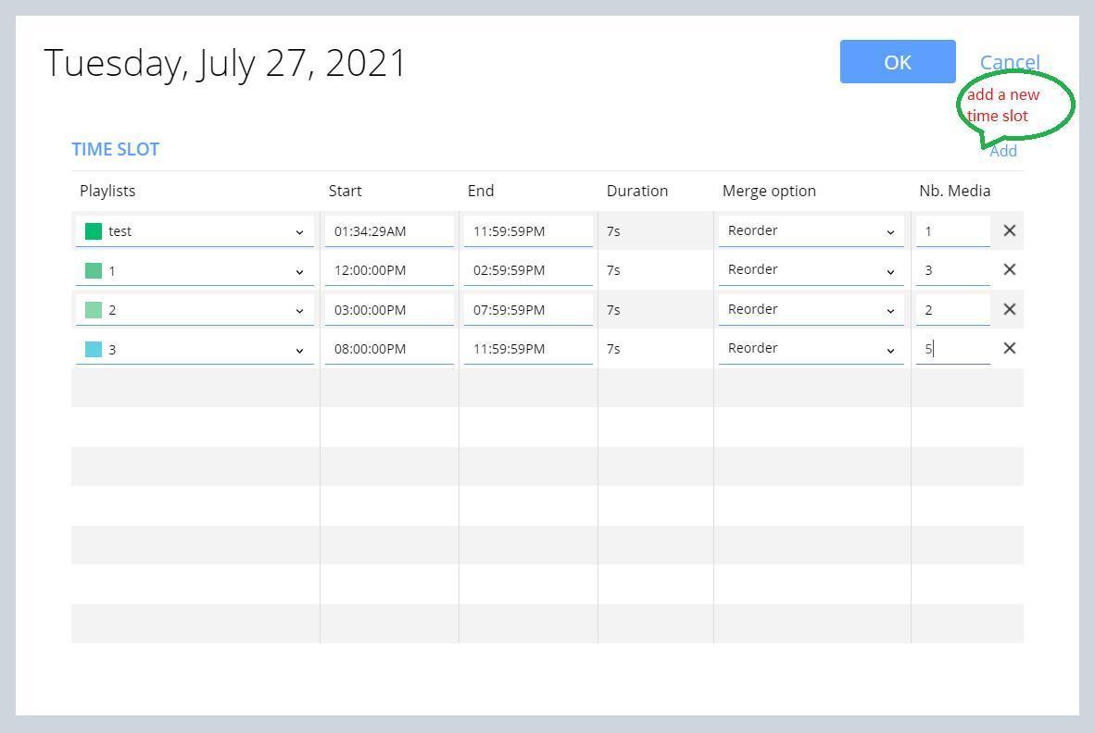Click the Playlists column header
Viewport: 1095px width, 733px height.
107,191
